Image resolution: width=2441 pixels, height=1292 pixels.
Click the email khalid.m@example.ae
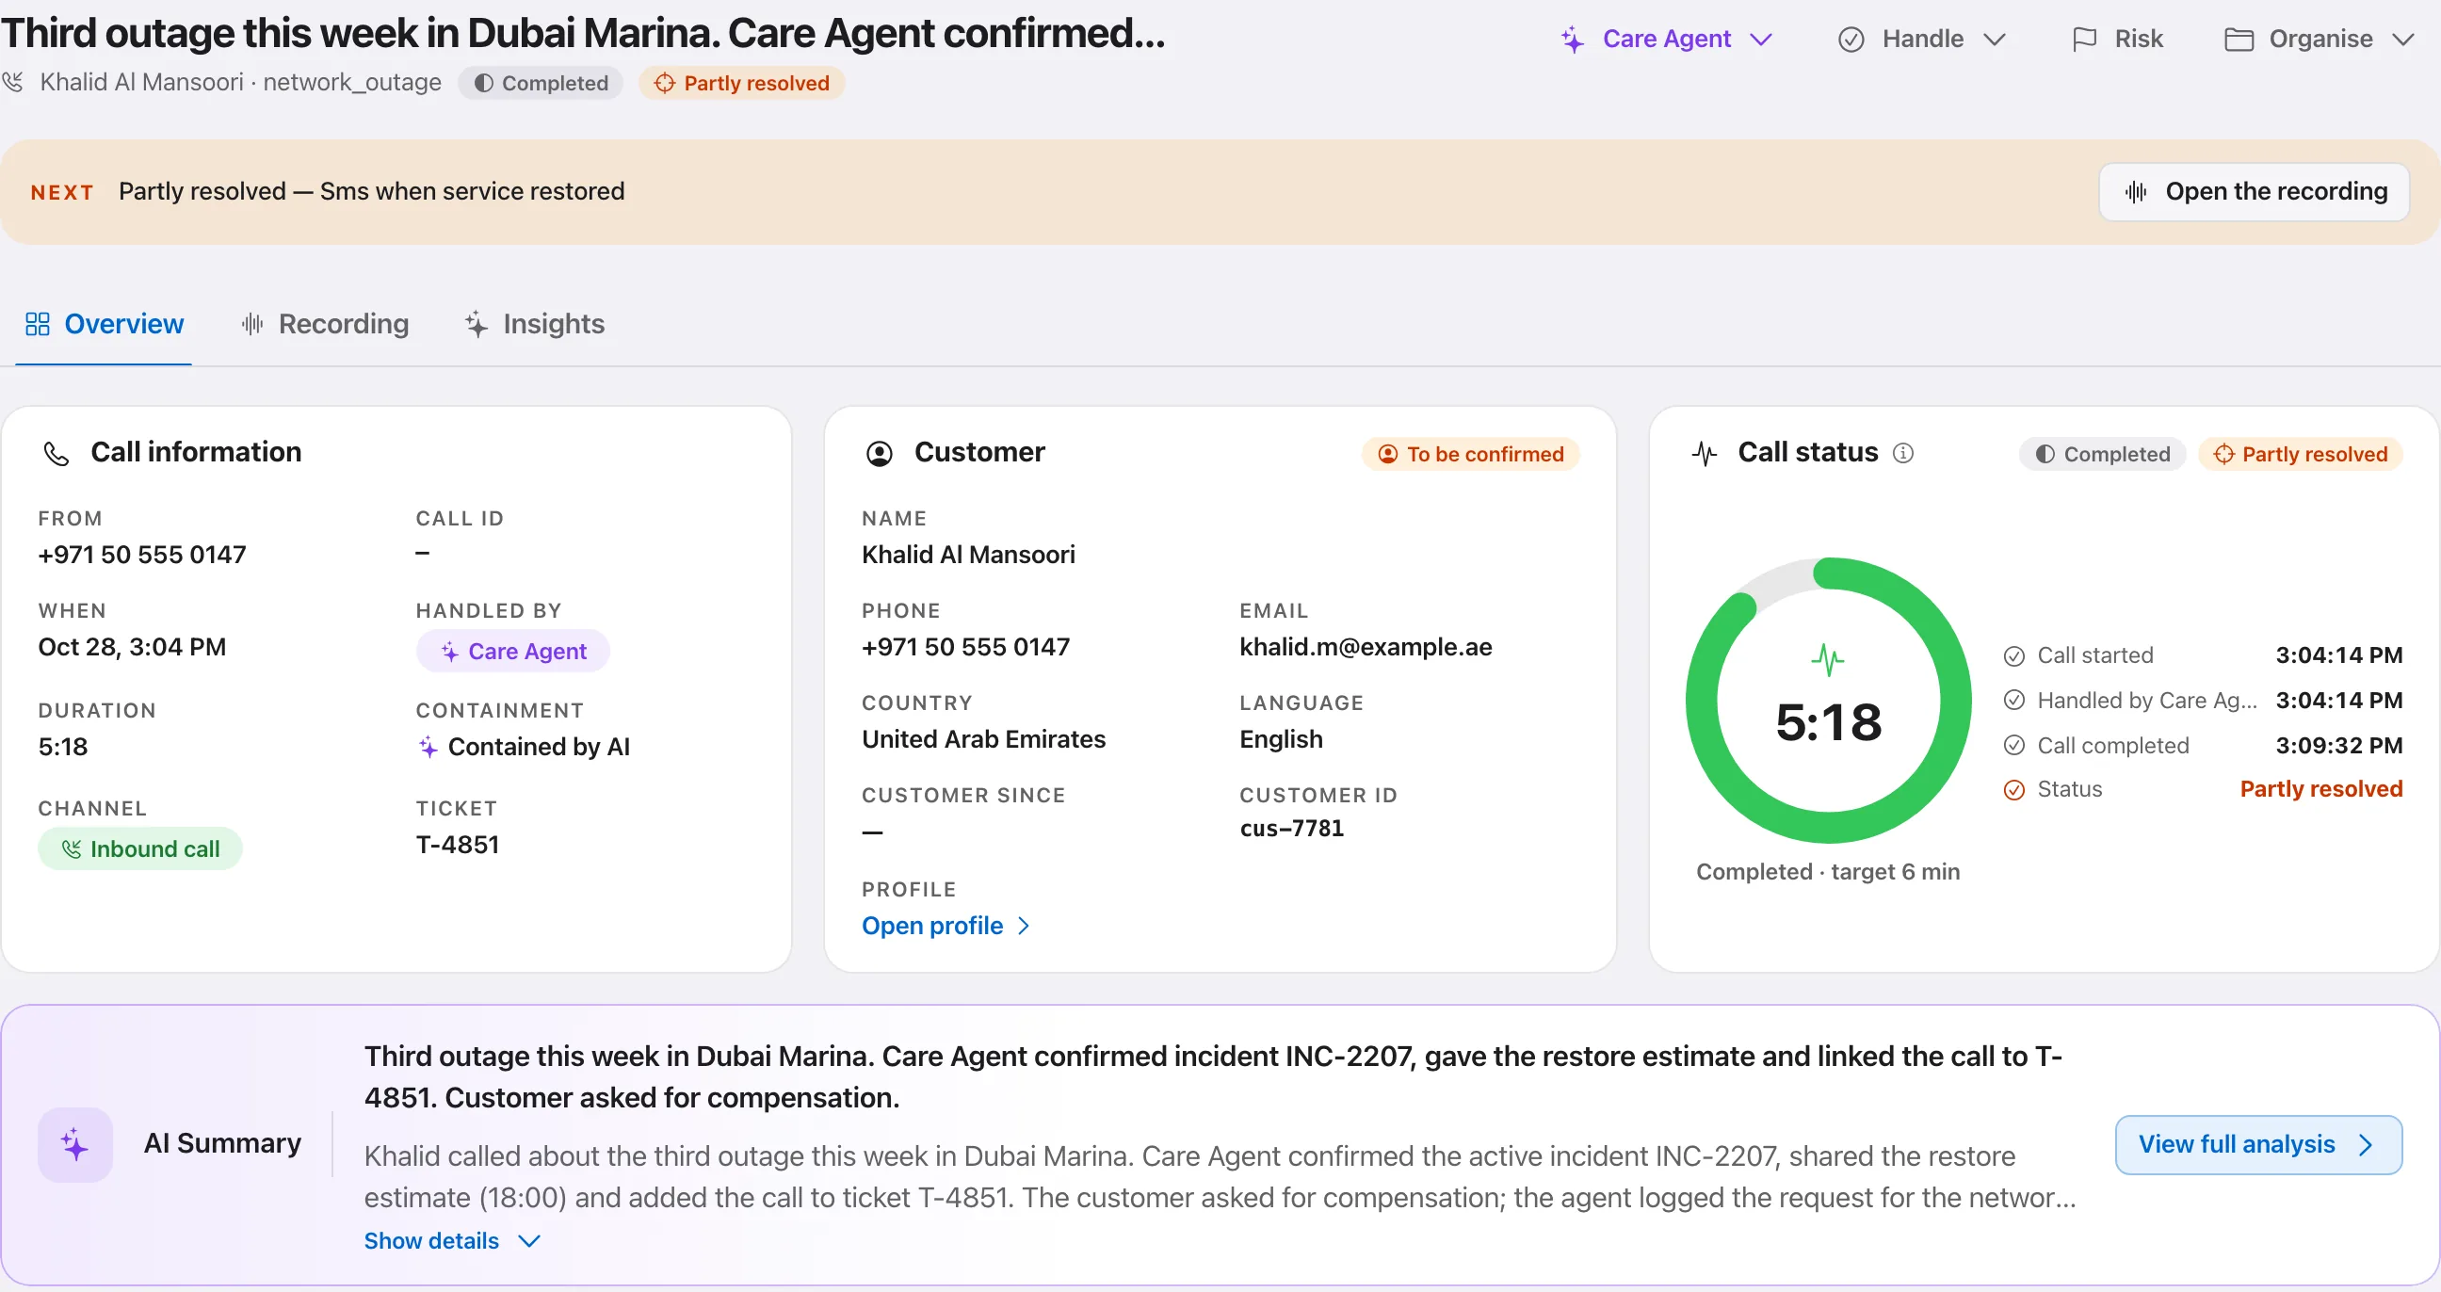click(x=1366, y=647)
